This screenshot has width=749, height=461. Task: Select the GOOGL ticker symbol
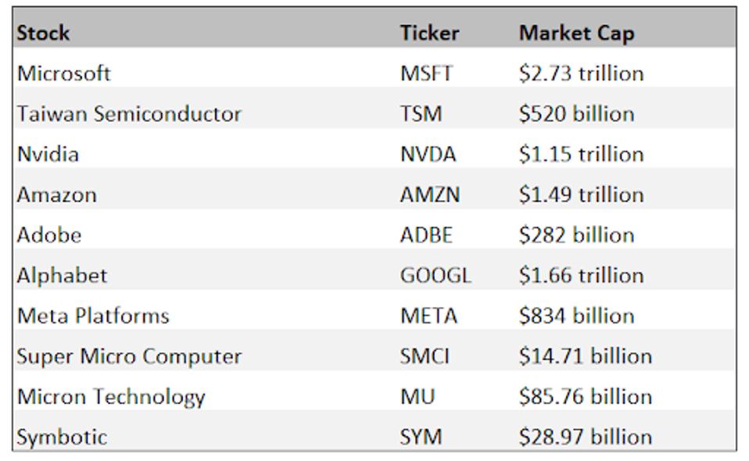pyautogui.click(x=435, y=276)
